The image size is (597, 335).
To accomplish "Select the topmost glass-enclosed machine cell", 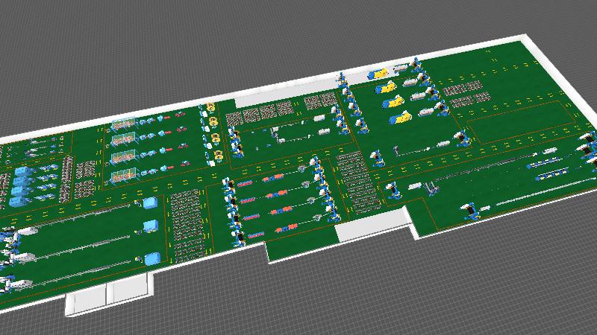I will [123, 124].
